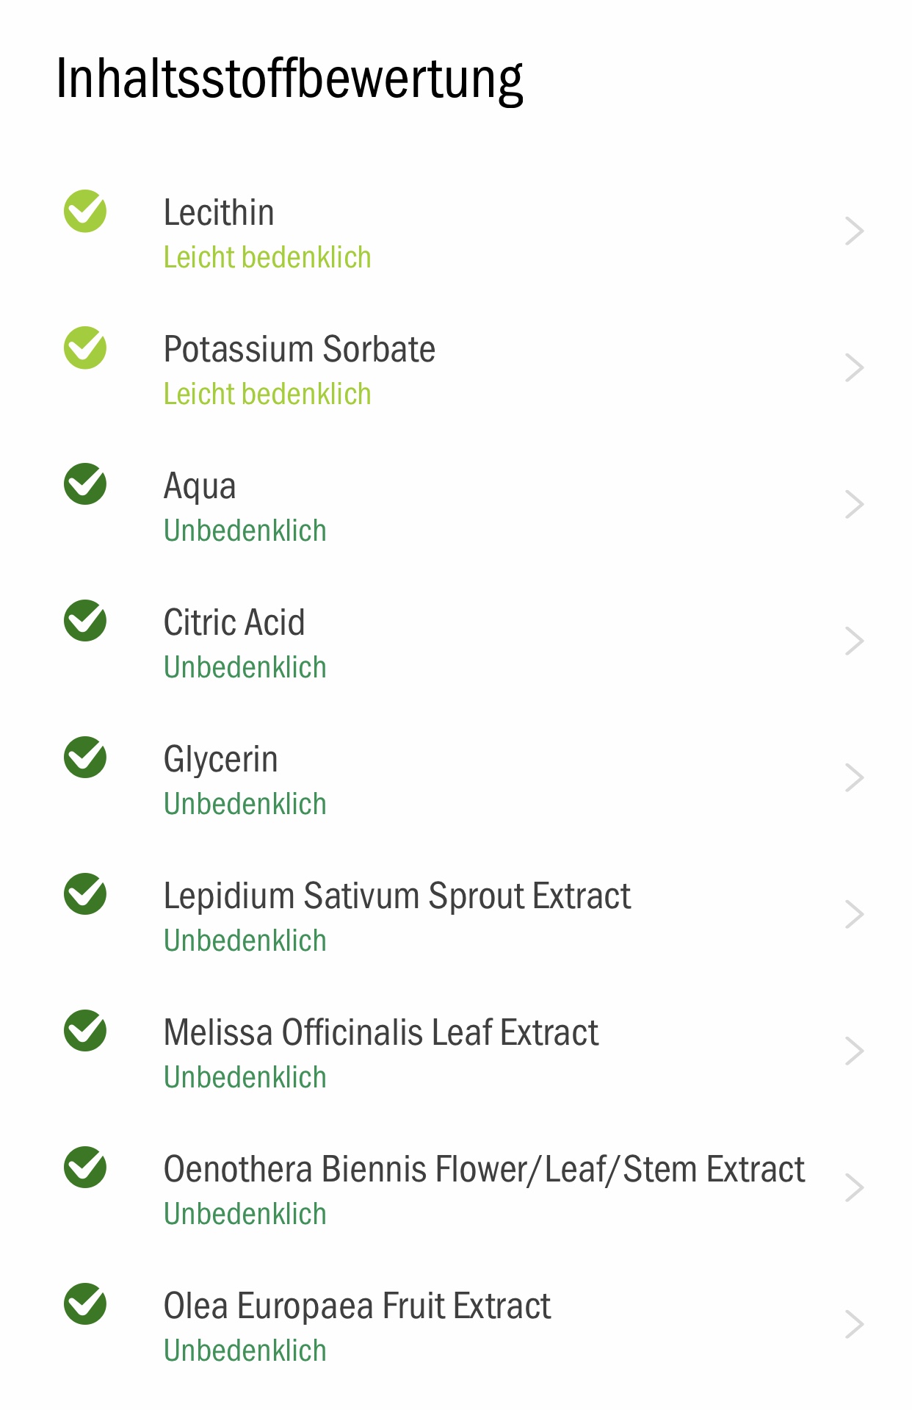Screen dimensions: 912x1410
Task: Open Oenothera Biennis extract chevron arrow
Action: tap(854, 1188)
